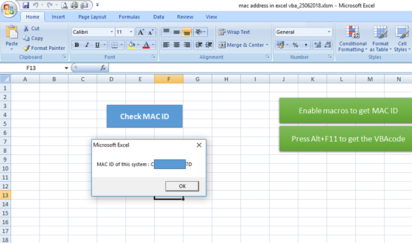This screenshot has height=243, width=412.
Task: Open the View tab
Action: click(211, 17)
